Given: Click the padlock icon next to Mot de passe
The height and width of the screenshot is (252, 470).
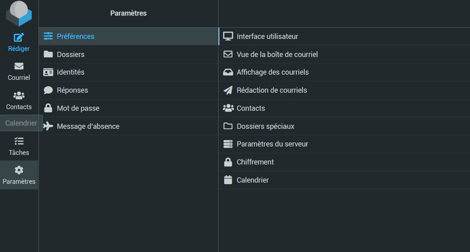Looking at the screenshot, I should (x=48, y=108).
